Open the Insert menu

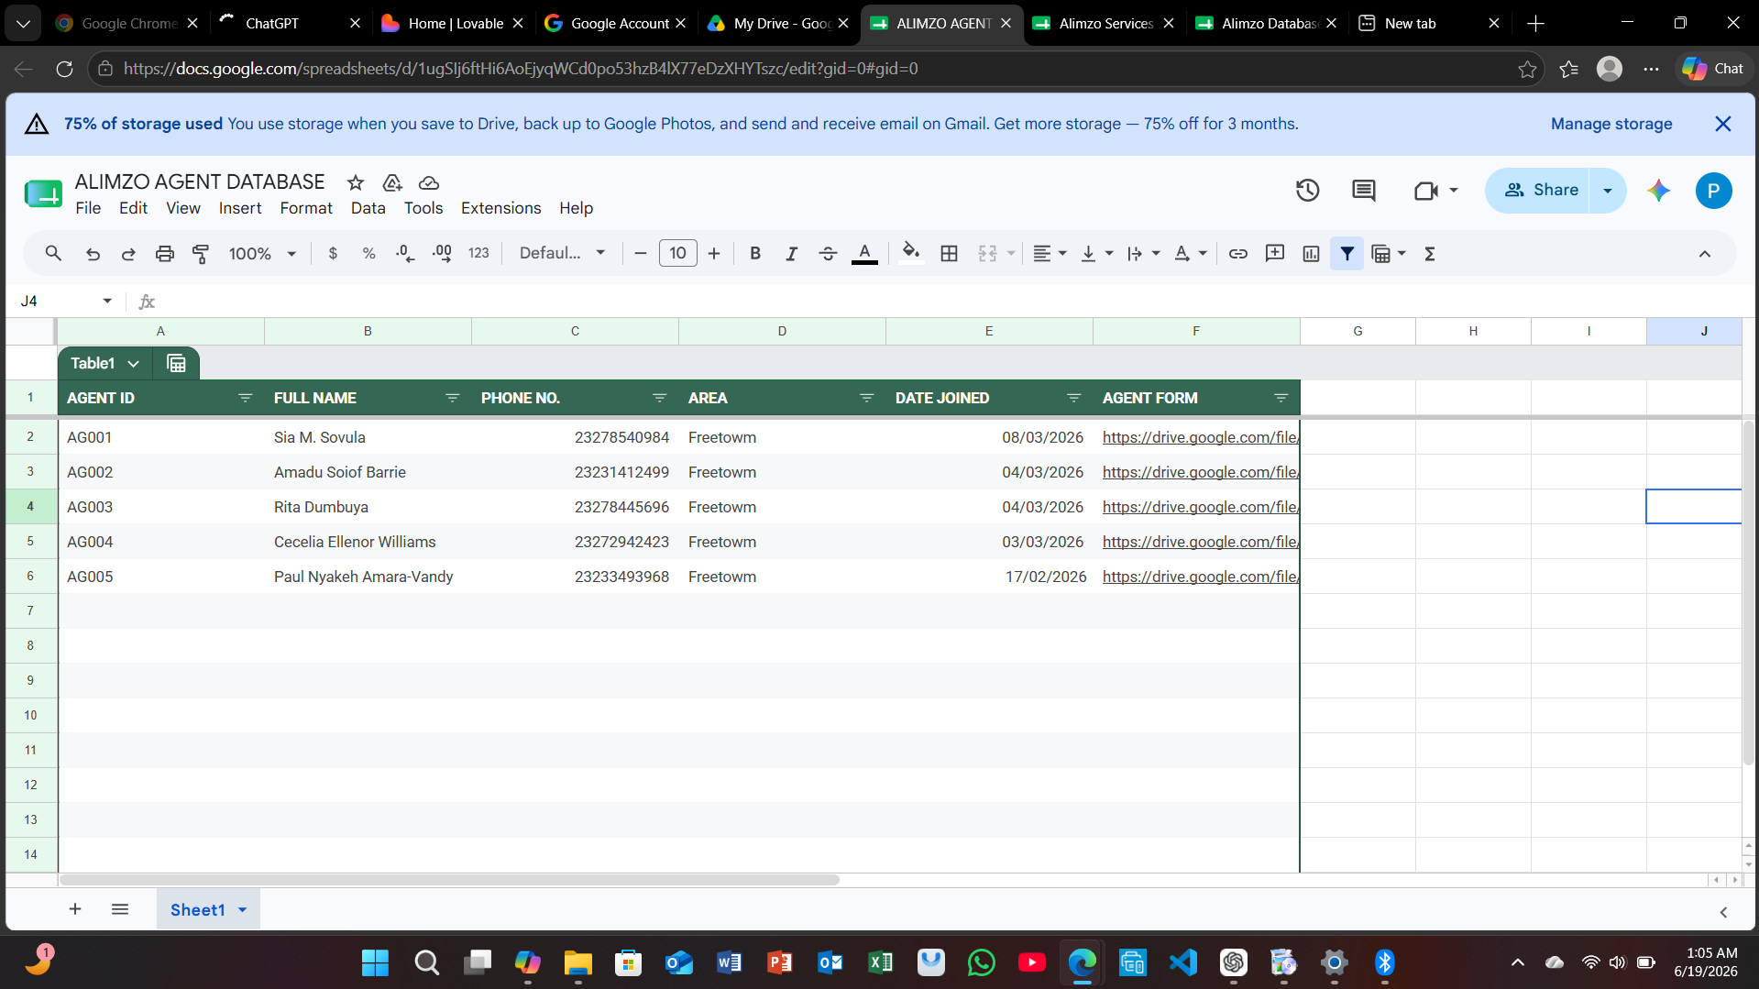(x=240, y=208)
